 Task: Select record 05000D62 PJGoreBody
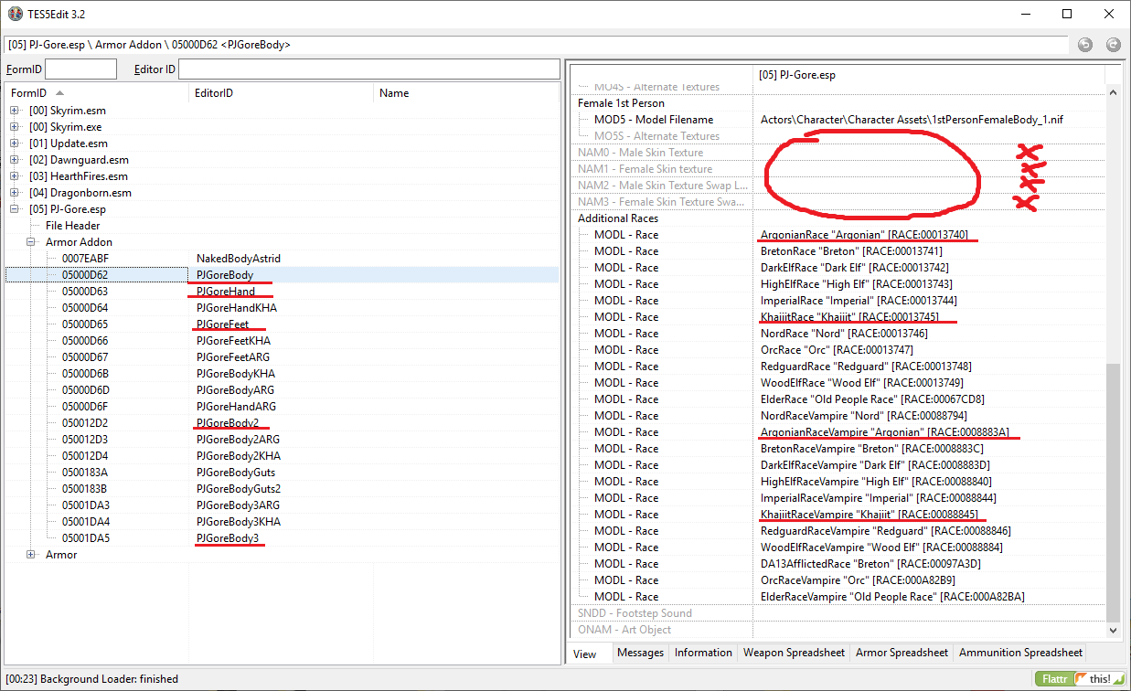coord(282,275)
